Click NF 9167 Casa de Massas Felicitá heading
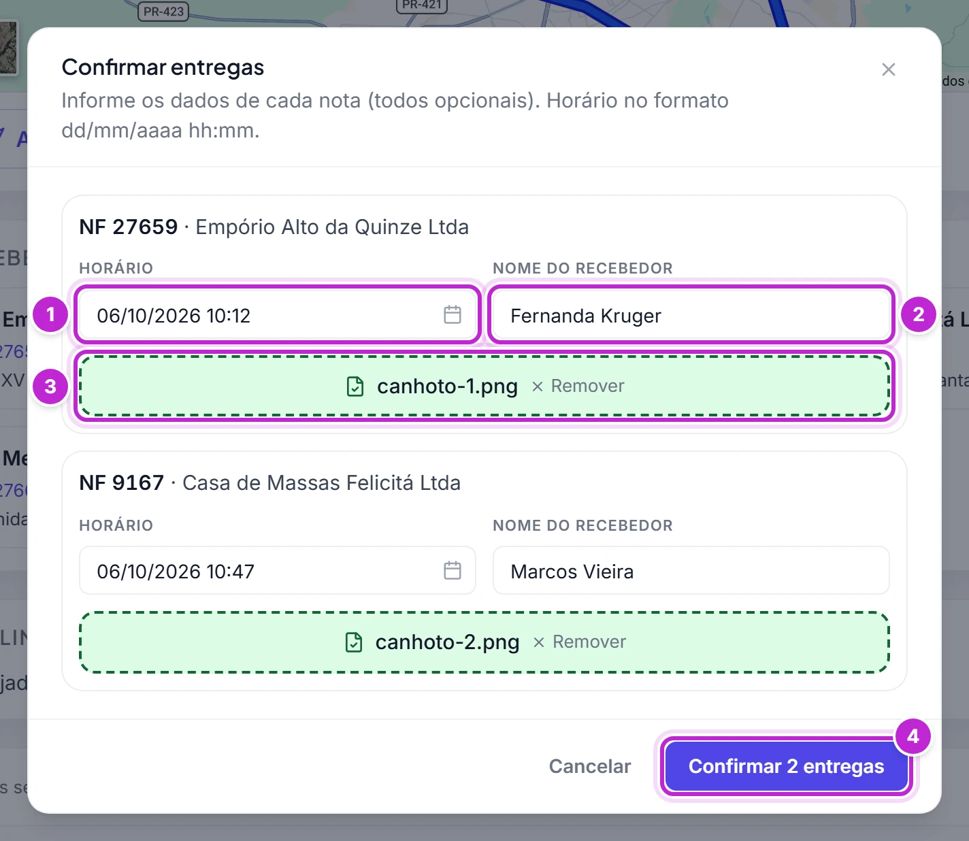 pyautogui.click(x=269, y=482)
